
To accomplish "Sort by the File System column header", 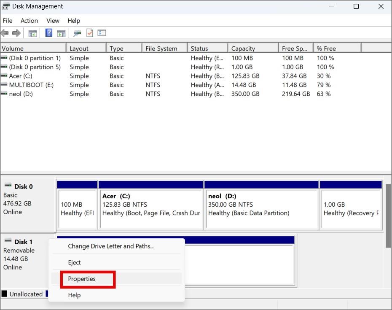I will click(165, 48).
